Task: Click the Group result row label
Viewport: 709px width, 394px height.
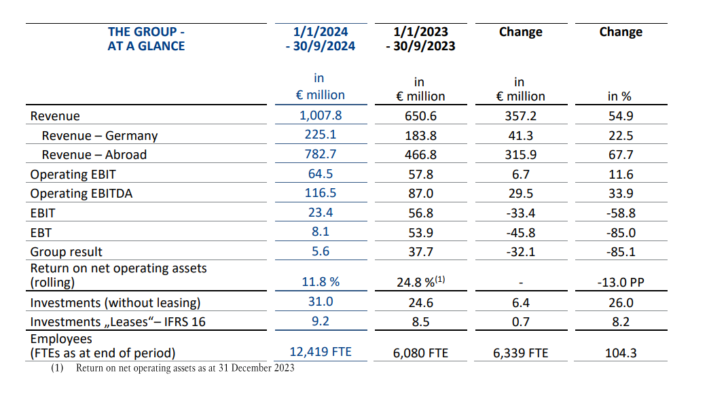Action: click(67, 252)
